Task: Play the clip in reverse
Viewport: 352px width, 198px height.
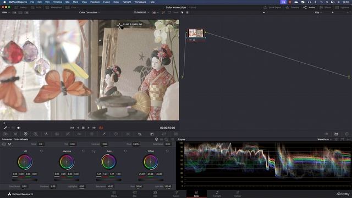Action: [78, 128]
